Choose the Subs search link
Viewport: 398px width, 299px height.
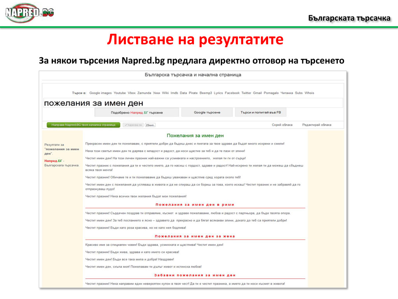(x=299, y=93)
